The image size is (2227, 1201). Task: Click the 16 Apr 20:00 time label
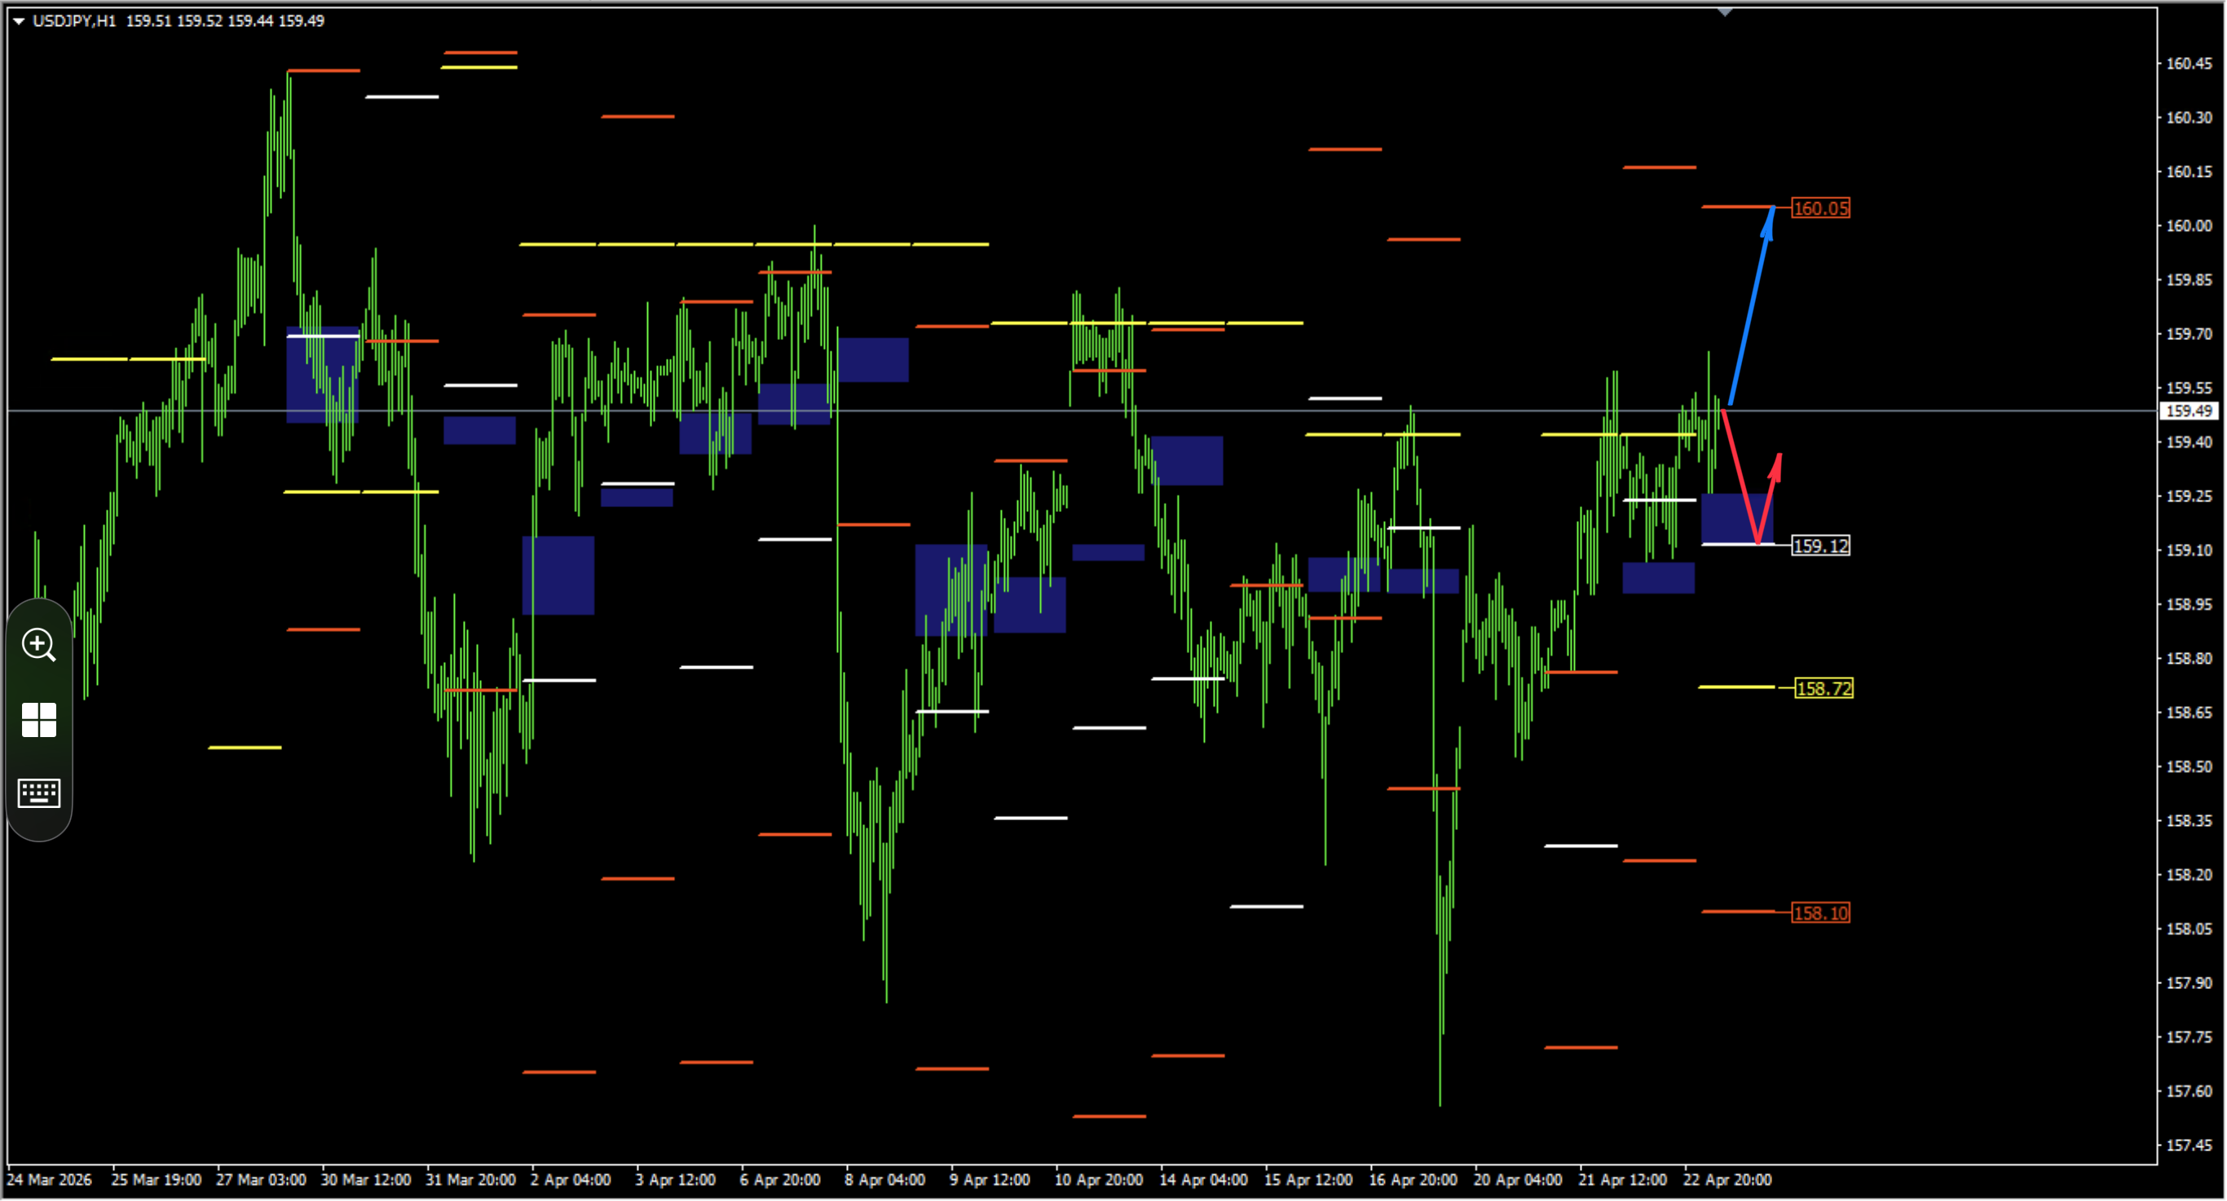pos(1413,1181)
